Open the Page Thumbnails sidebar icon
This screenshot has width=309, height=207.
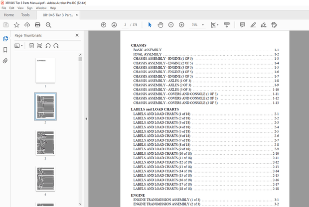(x=5, y=39)
